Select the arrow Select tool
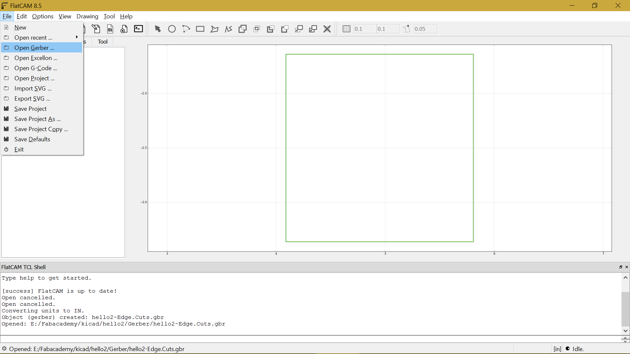 pos(158,29)
